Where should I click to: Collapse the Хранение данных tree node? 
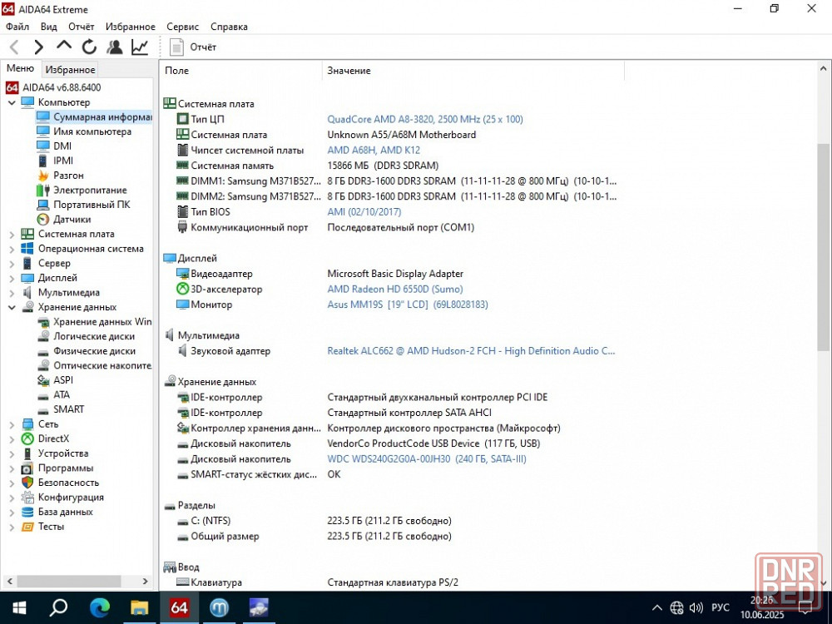(12, 307)
